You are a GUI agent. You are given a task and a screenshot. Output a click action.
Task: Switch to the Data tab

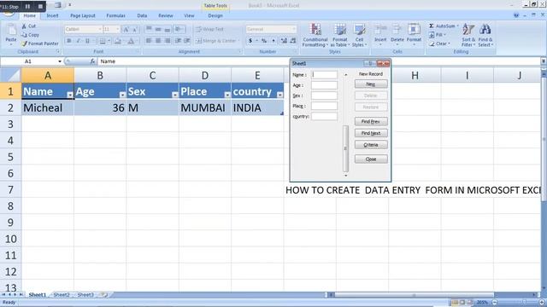tap(142, 15)
